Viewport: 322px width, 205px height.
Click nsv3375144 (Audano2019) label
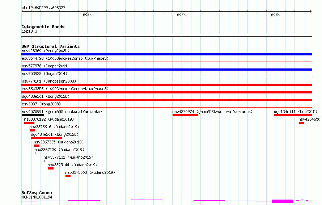(x=72, y=165)
